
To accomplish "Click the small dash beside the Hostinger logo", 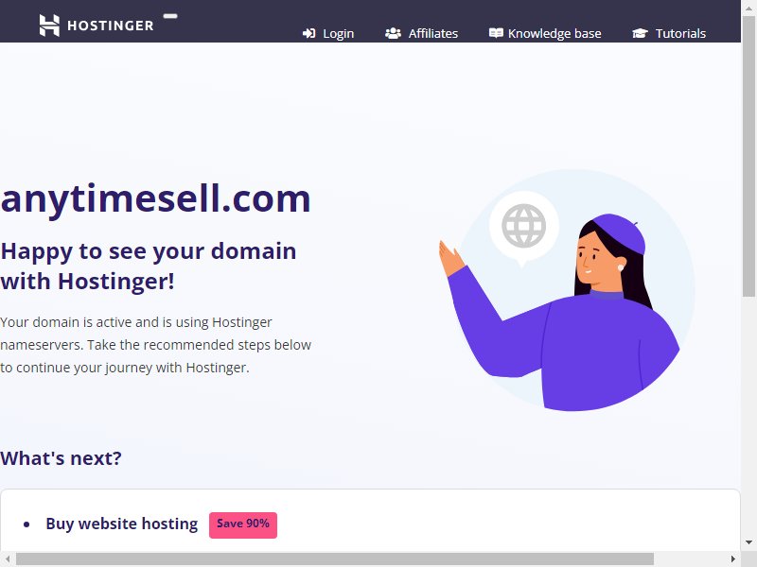I will tap(170, 16).
